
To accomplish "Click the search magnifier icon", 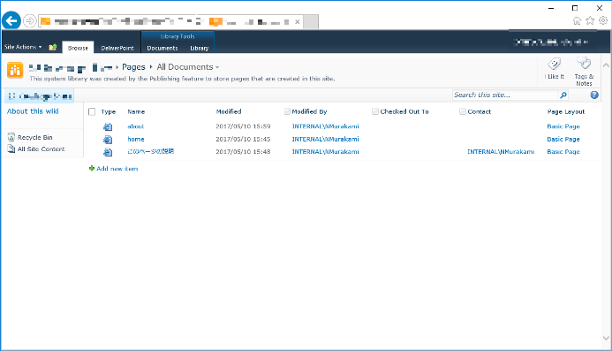I will (563, 95).
